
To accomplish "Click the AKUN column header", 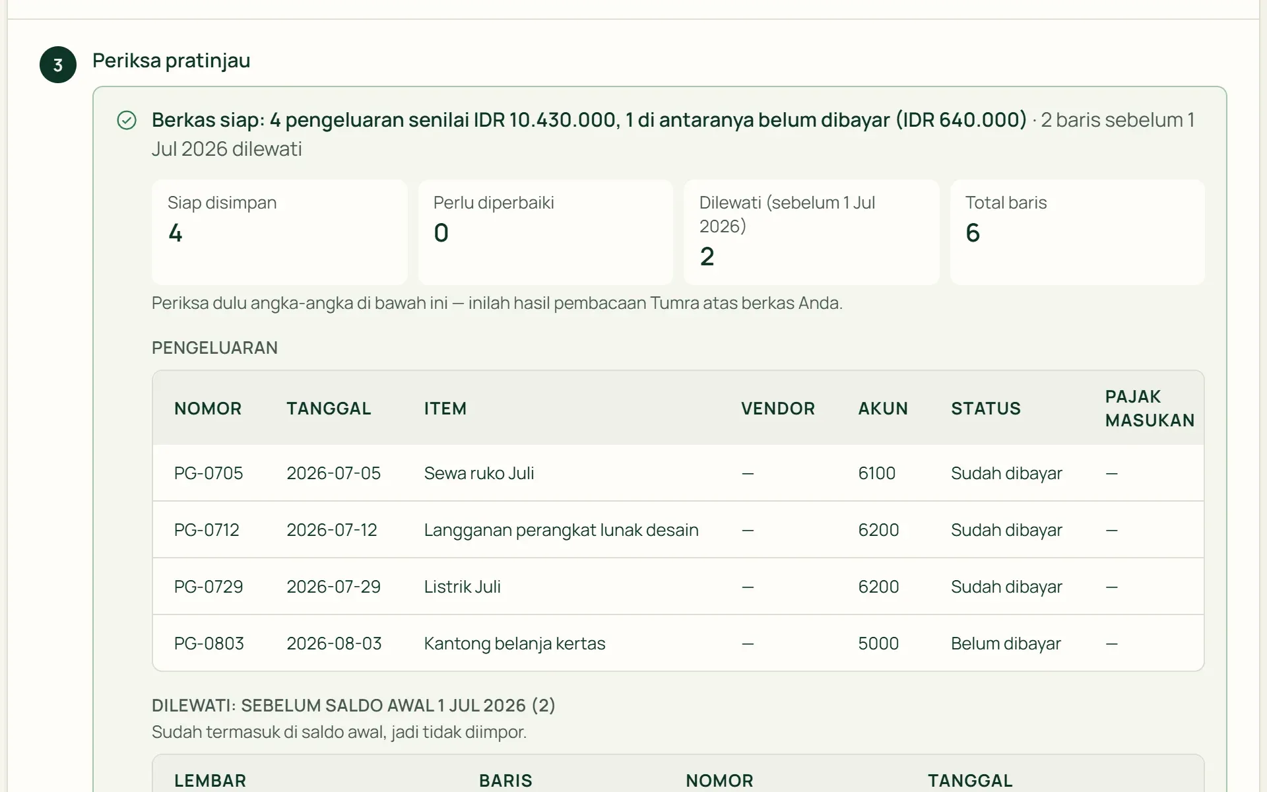I will (883, 409).
